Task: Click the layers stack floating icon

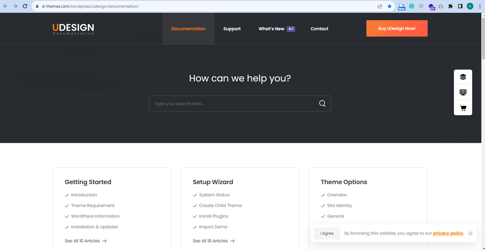Action: click(463, 77)
